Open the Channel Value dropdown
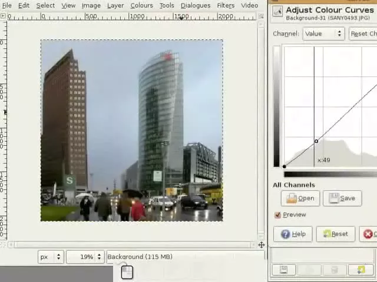This screenshot has height=282, width=377. coord(323,33)
